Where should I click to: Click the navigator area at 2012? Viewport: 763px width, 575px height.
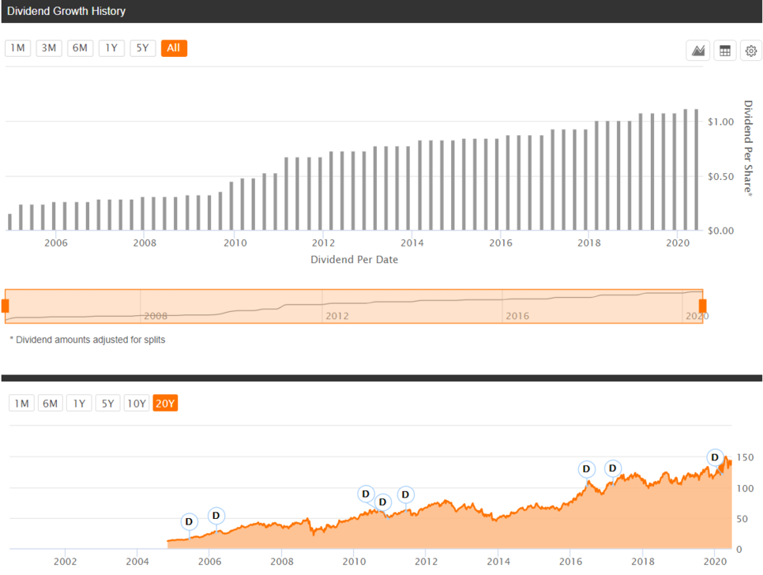(336, 316)
